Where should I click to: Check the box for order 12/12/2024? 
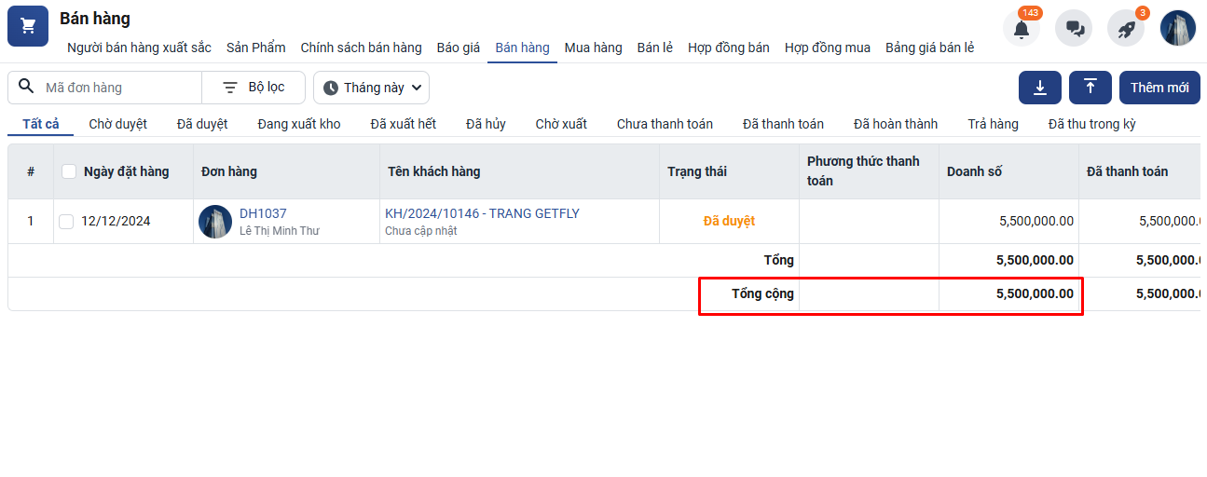click(66, 222)
